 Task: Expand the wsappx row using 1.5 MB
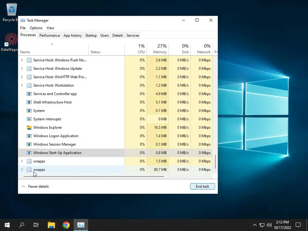coord(22,161)
